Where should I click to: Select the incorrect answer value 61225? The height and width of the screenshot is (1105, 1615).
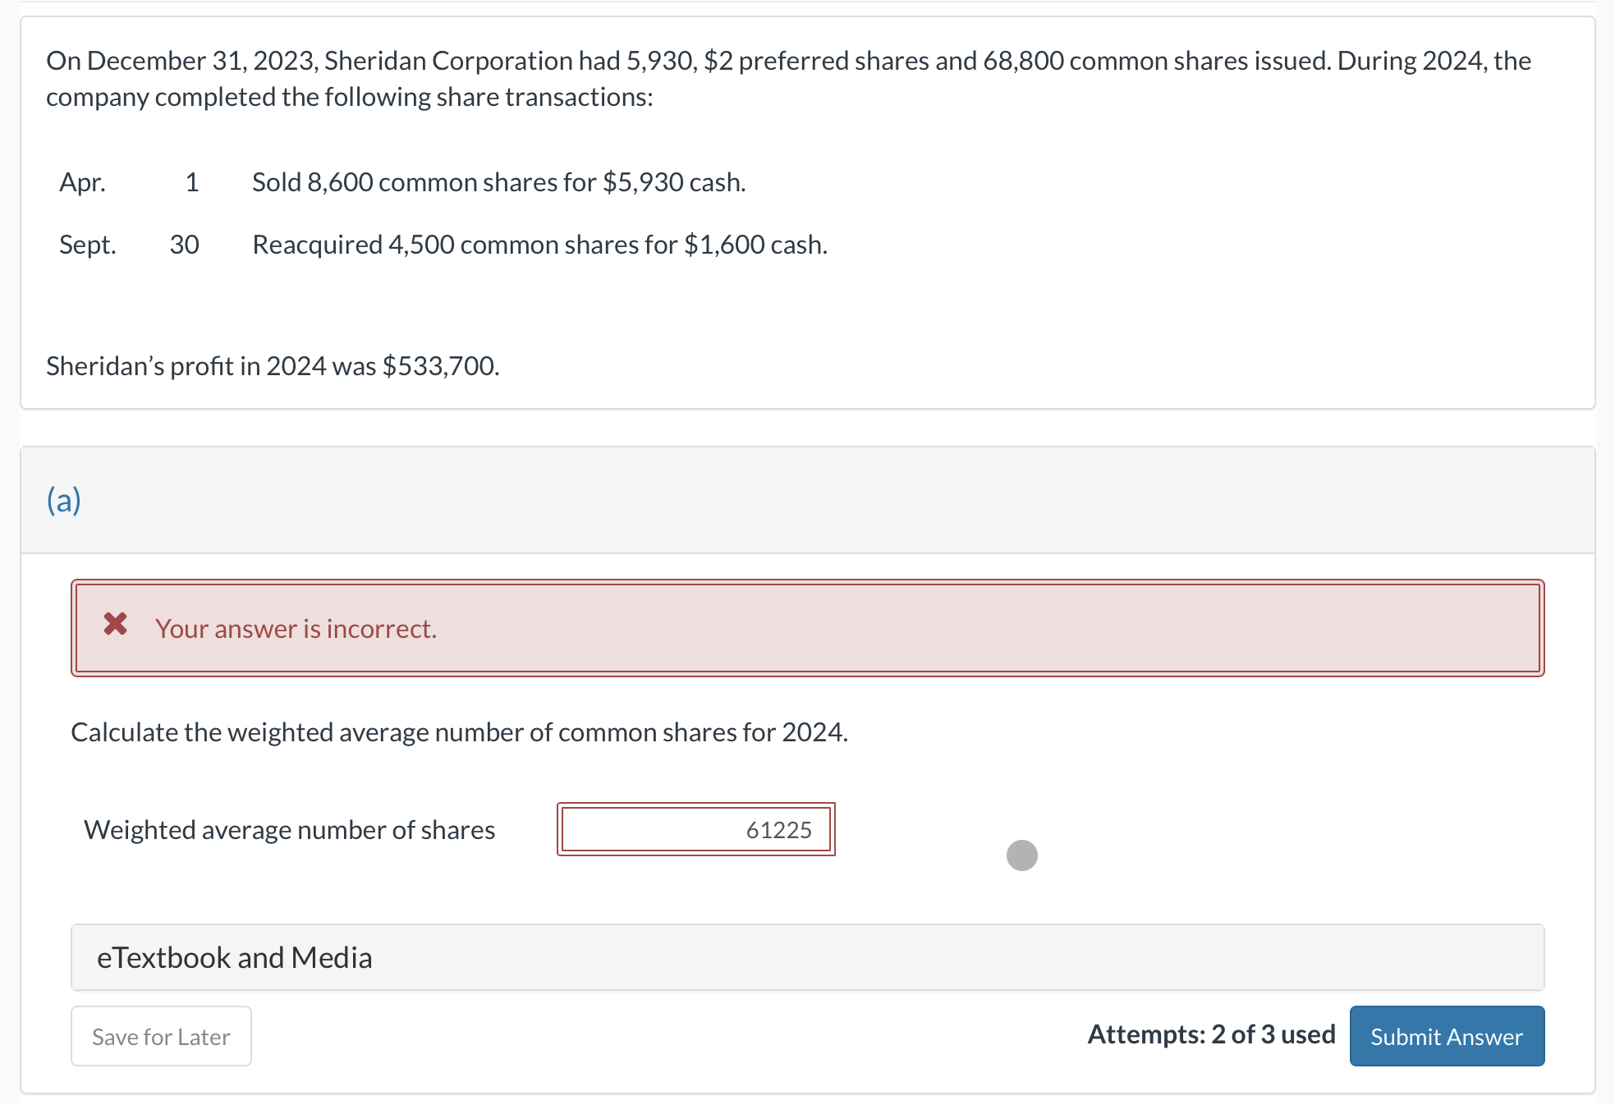point(778,830)
